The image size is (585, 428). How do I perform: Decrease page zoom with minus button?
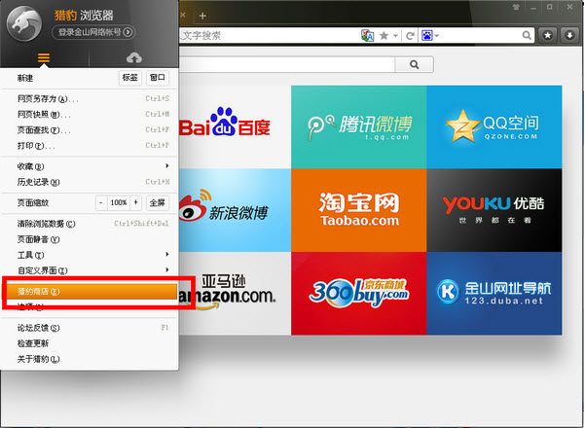tap(100, 202)
